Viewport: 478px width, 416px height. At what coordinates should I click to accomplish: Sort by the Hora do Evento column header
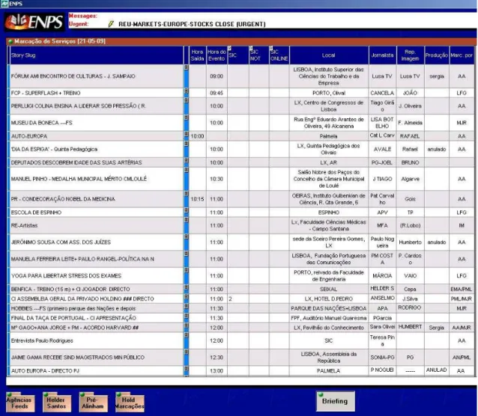[217, 55]
